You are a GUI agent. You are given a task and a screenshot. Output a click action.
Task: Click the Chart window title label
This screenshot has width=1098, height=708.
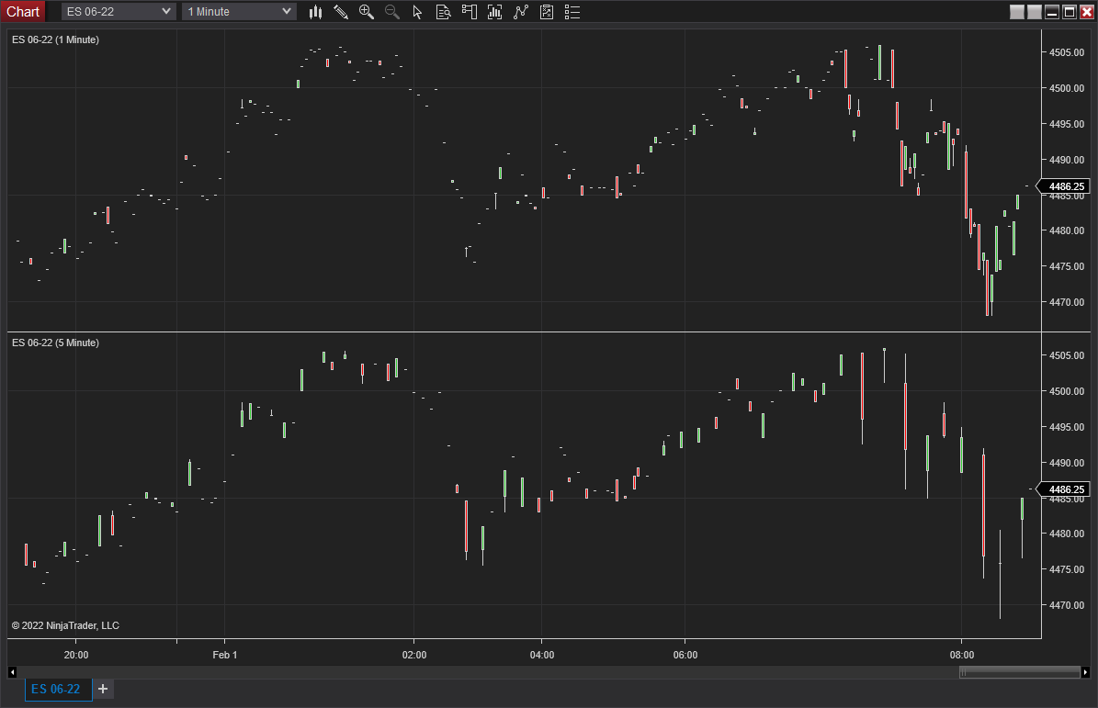click(x=23, y=12)
